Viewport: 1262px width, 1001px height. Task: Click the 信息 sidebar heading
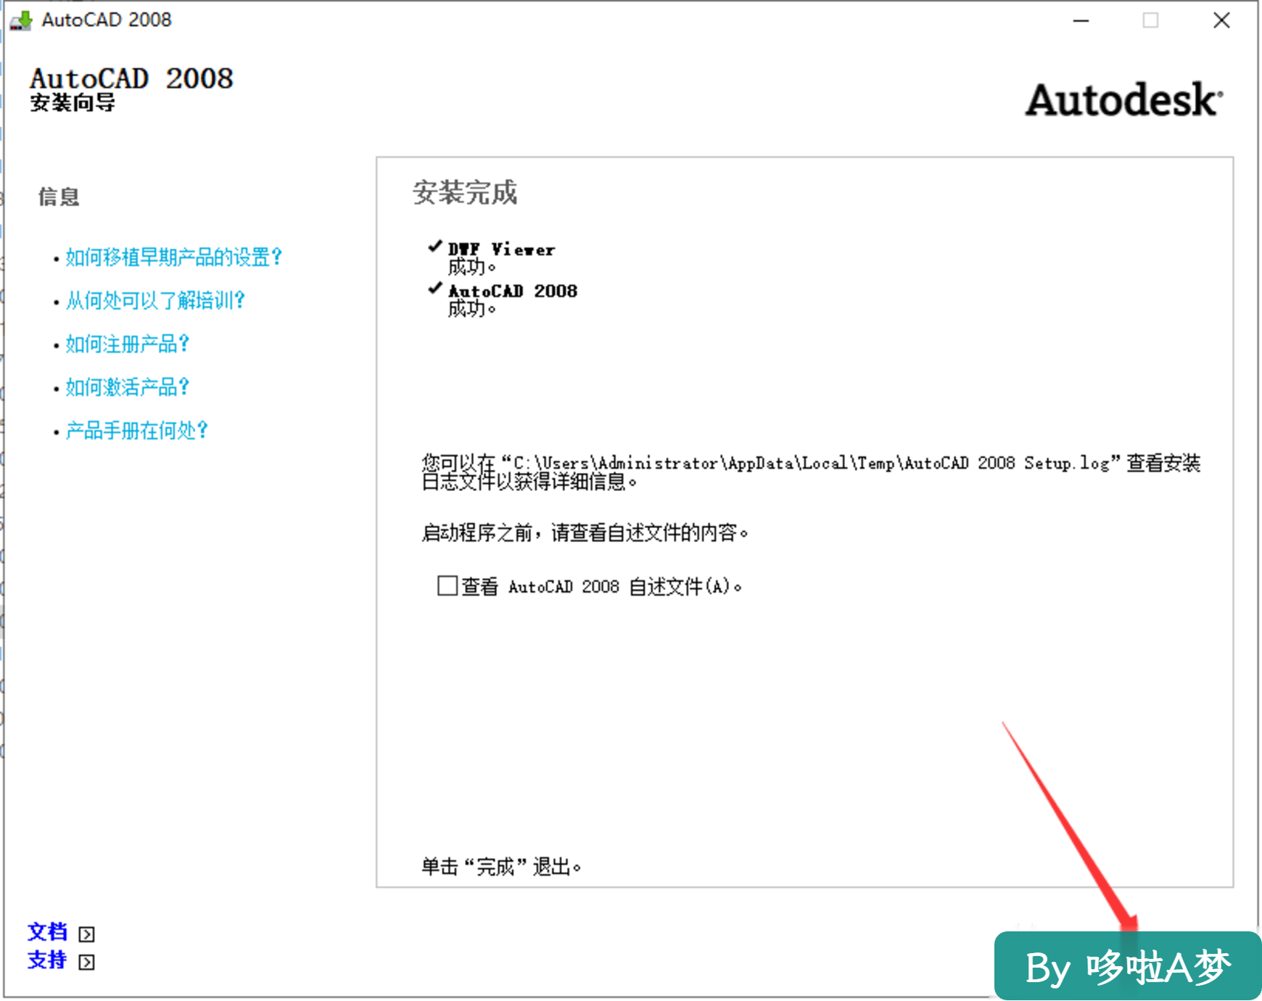point(59,197)
